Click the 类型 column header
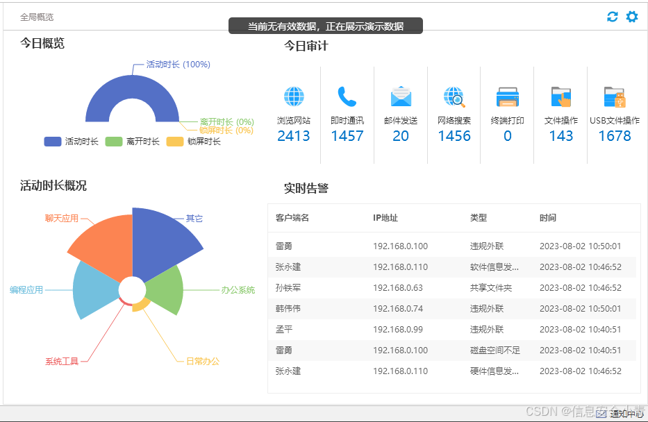Viewport: 648px width, 422px height. pyautogui.click(x=478, y=218)
